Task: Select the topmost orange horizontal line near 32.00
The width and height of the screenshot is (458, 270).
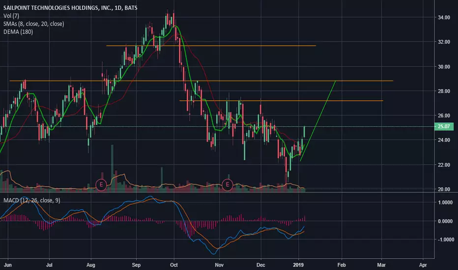Action: 211,46
